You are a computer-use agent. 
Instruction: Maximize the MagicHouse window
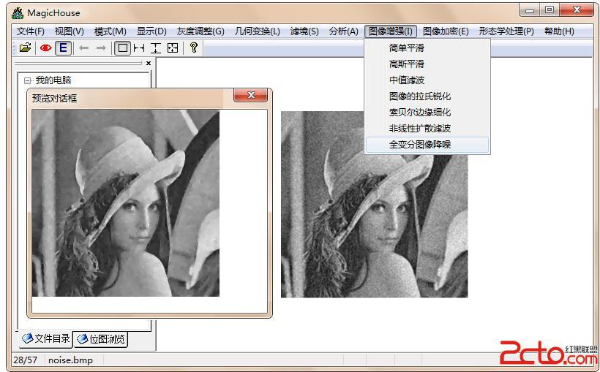coord(550,10)
